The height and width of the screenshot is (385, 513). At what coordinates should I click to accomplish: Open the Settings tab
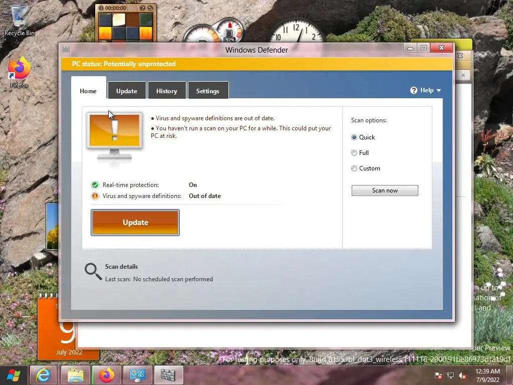[208, 90]
